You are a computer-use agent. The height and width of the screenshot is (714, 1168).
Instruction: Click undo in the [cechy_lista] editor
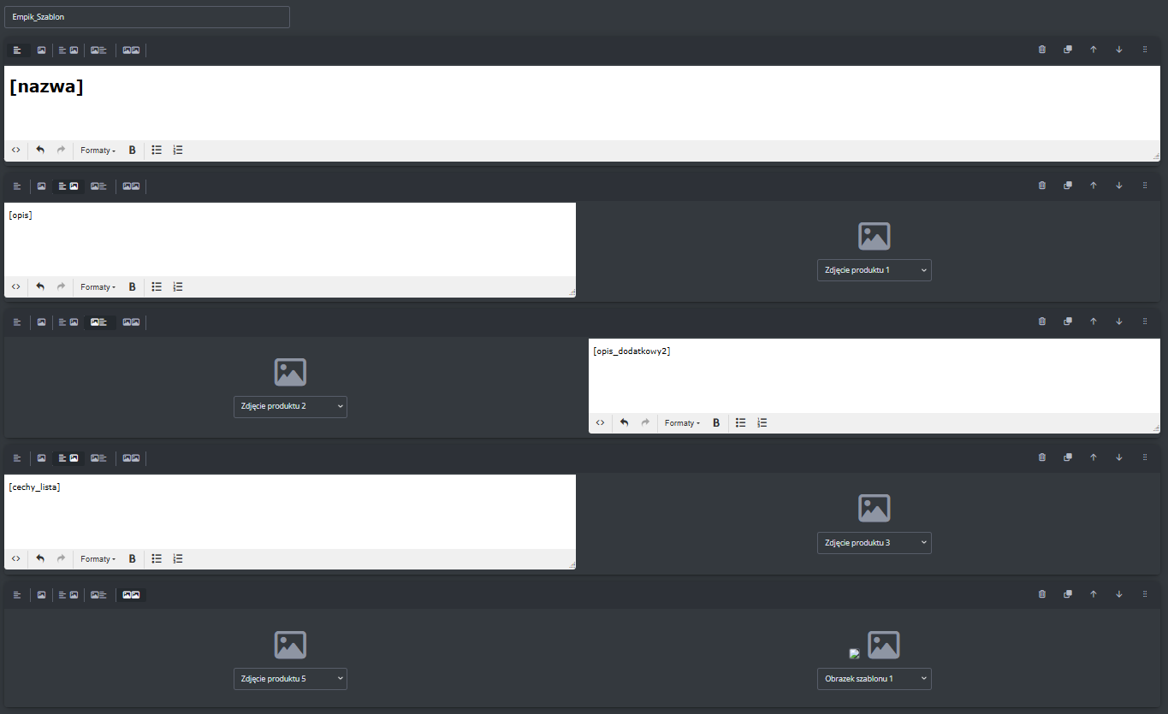coord(40,558)
